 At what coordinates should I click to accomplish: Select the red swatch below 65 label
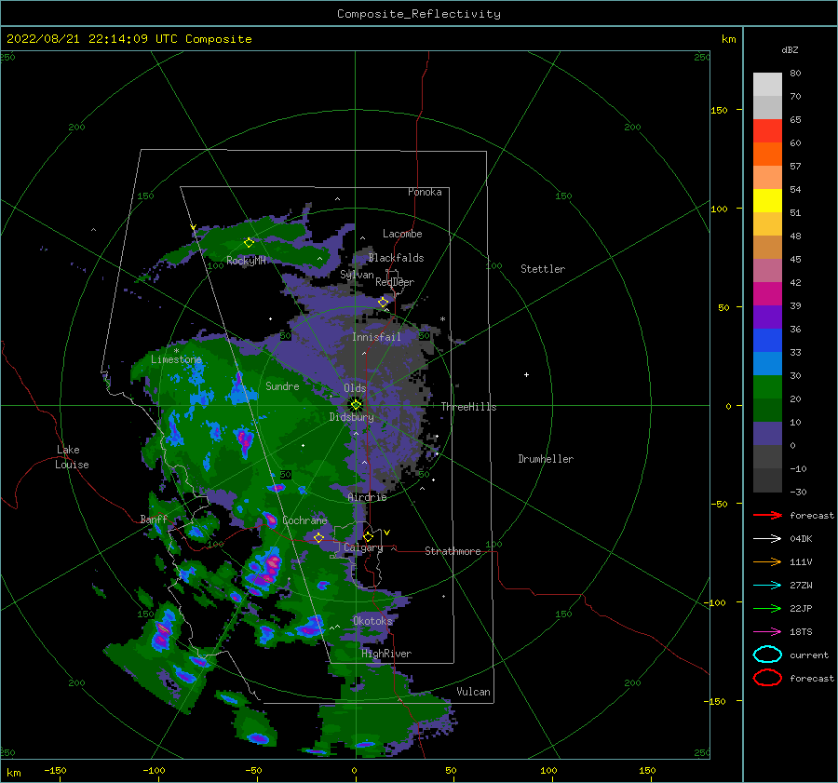click(x=767, y=131)
